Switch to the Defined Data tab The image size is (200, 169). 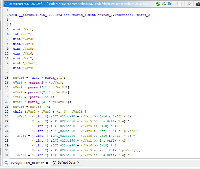(x=66, y=163)
